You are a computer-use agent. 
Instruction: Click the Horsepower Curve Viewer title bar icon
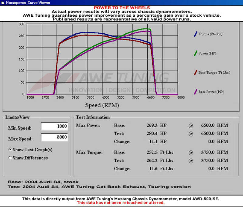(3, 2)
